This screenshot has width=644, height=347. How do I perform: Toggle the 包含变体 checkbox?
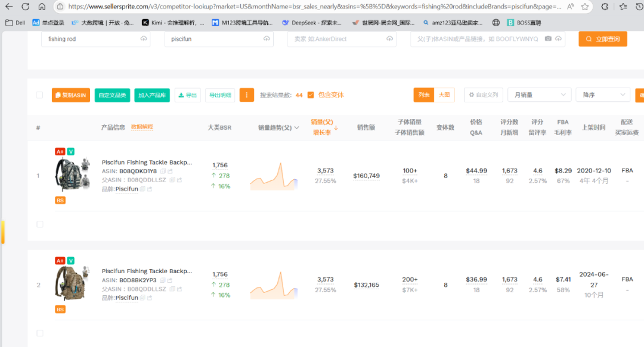[x=311, y=95]
